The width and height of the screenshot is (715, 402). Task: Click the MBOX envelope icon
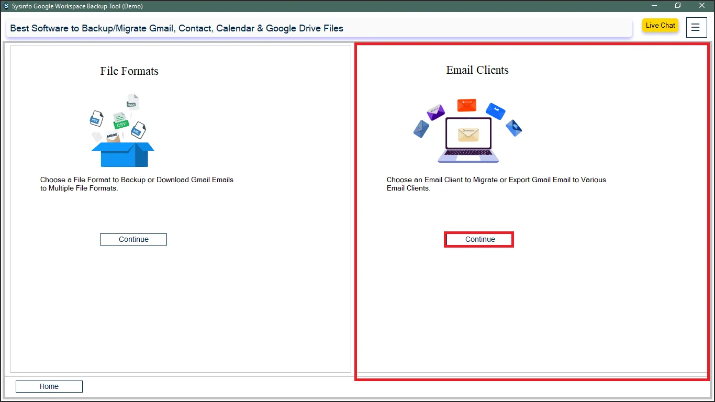pos(112,137)
